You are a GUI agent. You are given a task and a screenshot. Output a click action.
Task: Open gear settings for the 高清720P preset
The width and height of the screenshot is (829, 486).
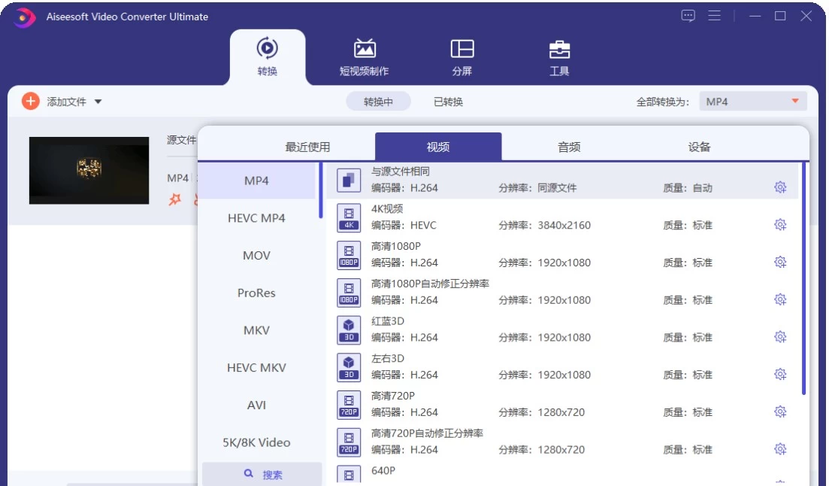click(780, 412)
